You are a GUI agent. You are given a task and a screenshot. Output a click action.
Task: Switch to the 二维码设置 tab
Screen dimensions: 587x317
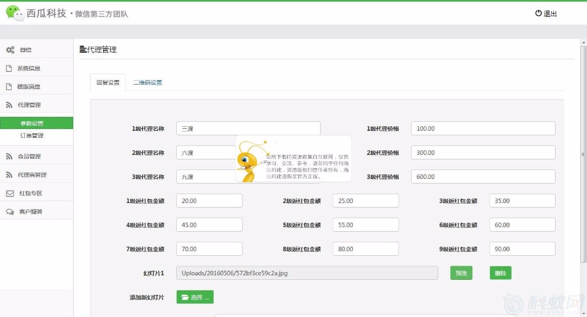(x=147, y=83)
